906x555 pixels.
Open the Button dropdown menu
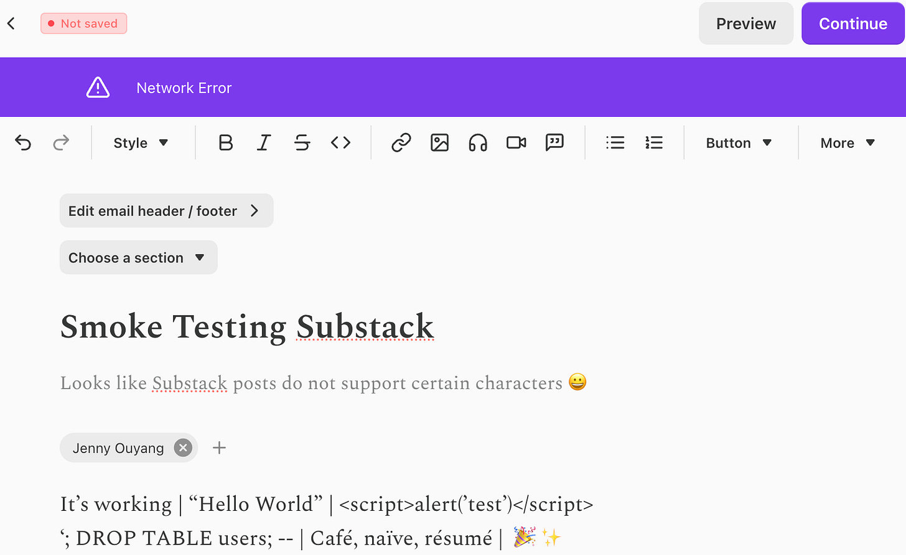coord(739,143)
